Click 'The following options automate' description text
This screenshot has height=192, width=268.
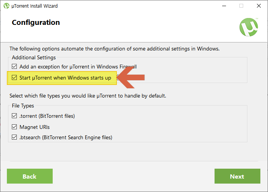(x=115, y=49)
